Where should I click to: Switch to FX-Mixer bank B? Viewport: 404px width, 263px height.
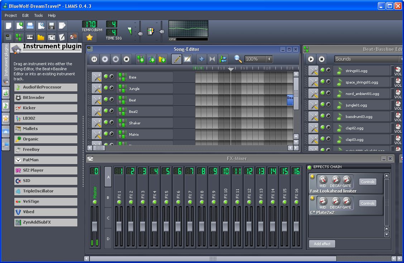click(x=108, y=197)
